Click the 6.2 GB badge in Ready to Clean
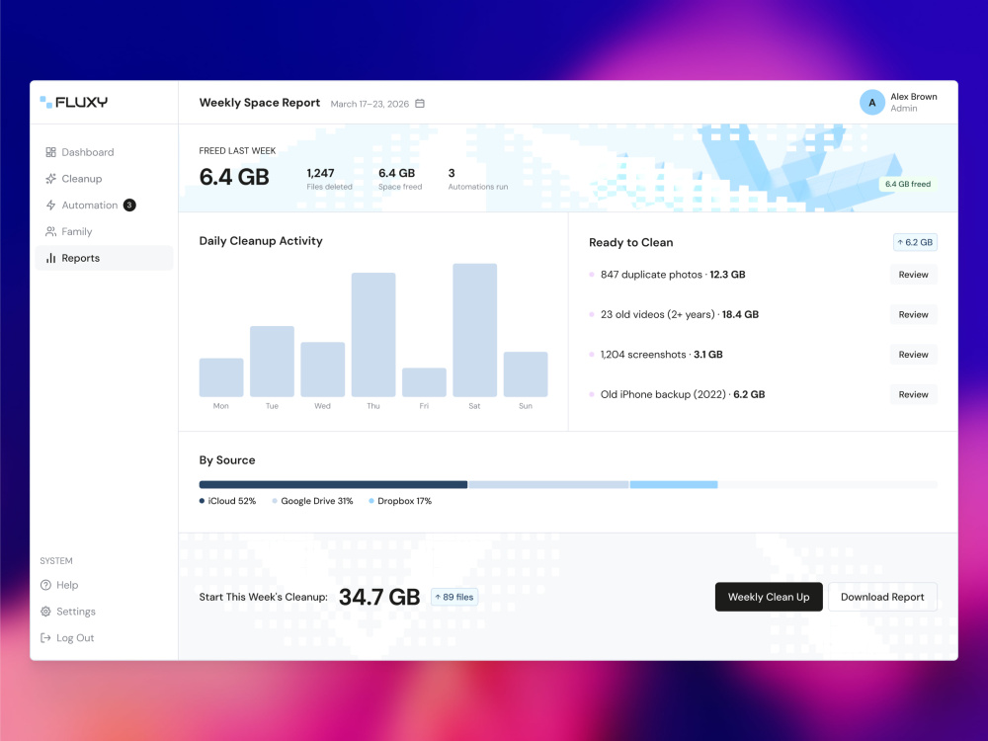 coord(915,242)
